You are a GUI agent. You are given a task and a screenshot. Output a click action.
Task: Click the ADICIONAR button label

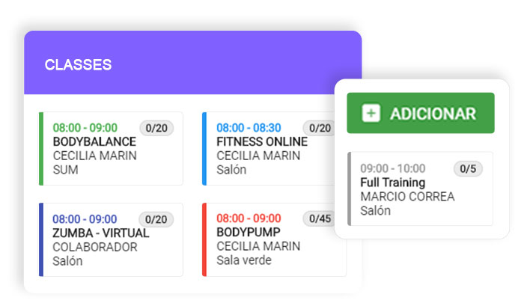[x=433, y=114]
